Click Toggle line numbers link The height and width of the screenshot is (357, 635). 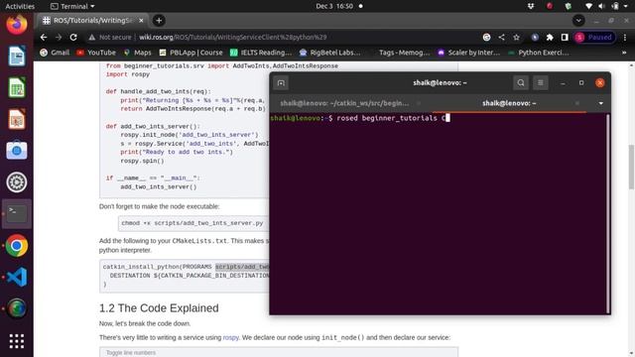coord(131,353)
